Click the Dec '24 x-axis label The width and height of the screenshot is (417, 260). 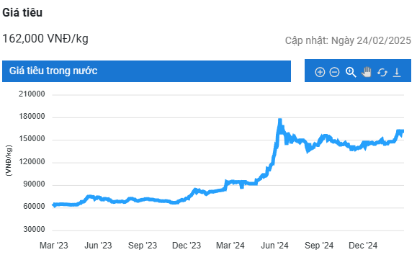point(363,245)
